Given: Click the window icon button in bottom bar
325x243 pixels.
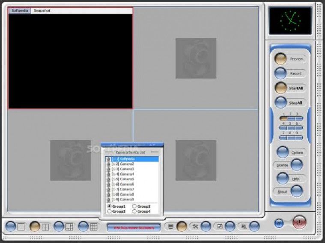Looking at the screenshot, I should click(230, 227).
